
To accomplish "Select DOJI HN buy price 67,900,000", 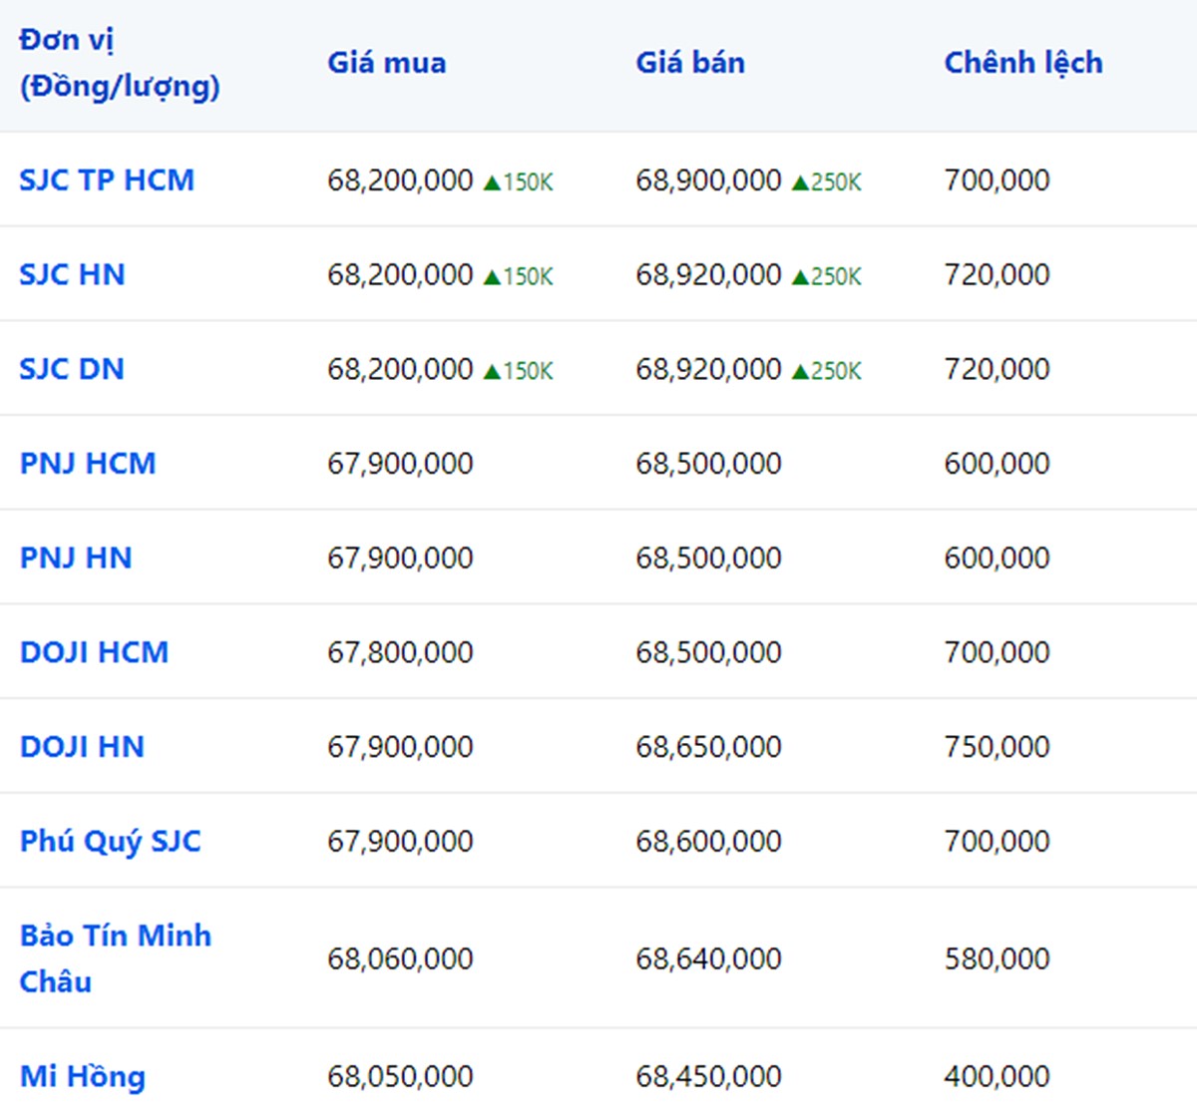I will (400, 747).
